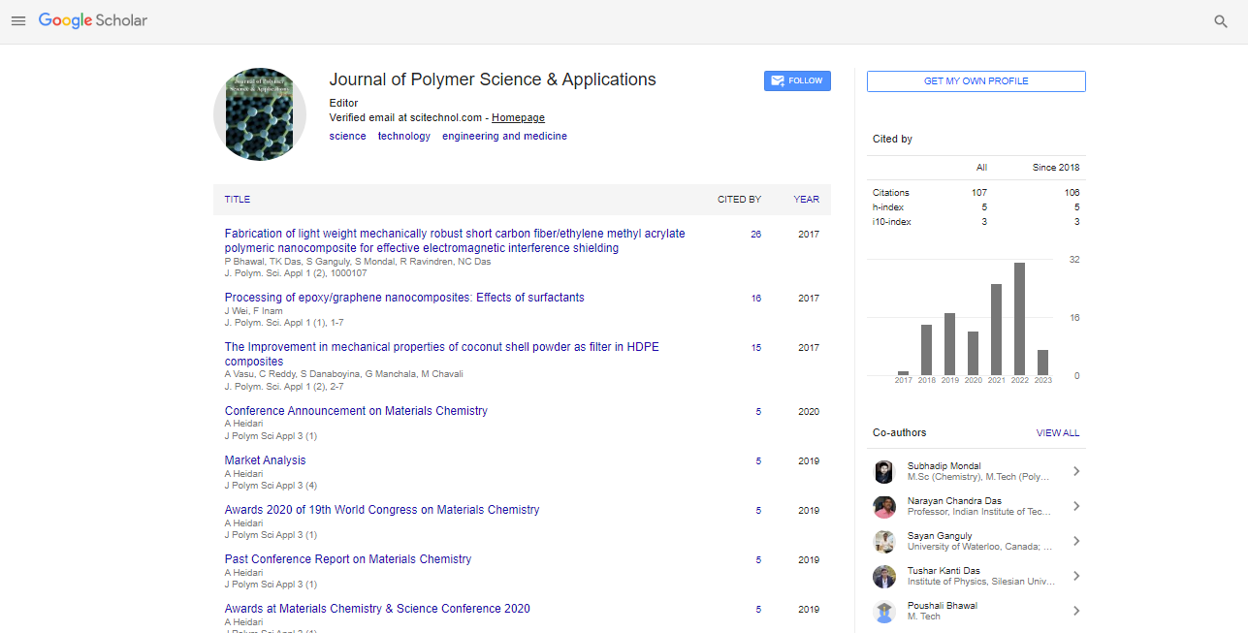The width and height of the screenshot is (1248, 633).
Task: Sort articles by Title column header
Action: point(238,200)
